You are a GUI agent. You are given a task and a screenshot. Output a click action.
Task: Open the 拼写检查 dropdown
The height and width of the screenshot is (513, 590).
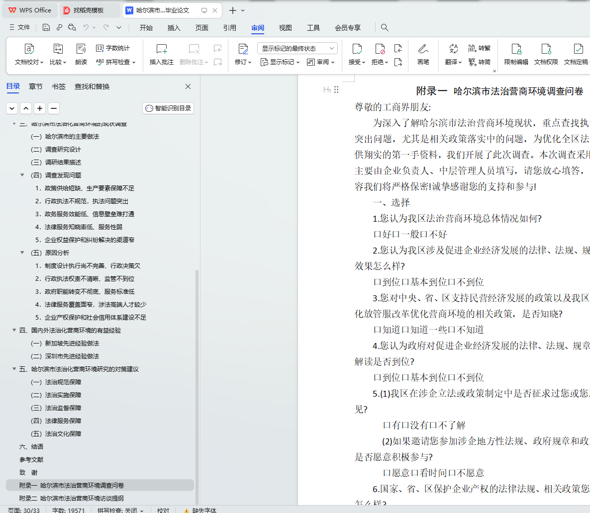(116, 62)
